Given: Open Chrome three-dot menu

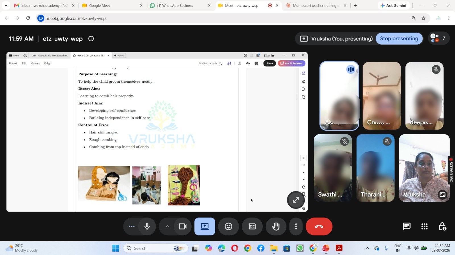Looking at the screenshot, I should (x=449, y=18).
